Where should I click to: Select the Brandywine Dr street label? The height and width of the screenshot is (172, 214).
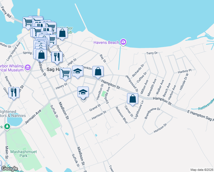(152, 113)
